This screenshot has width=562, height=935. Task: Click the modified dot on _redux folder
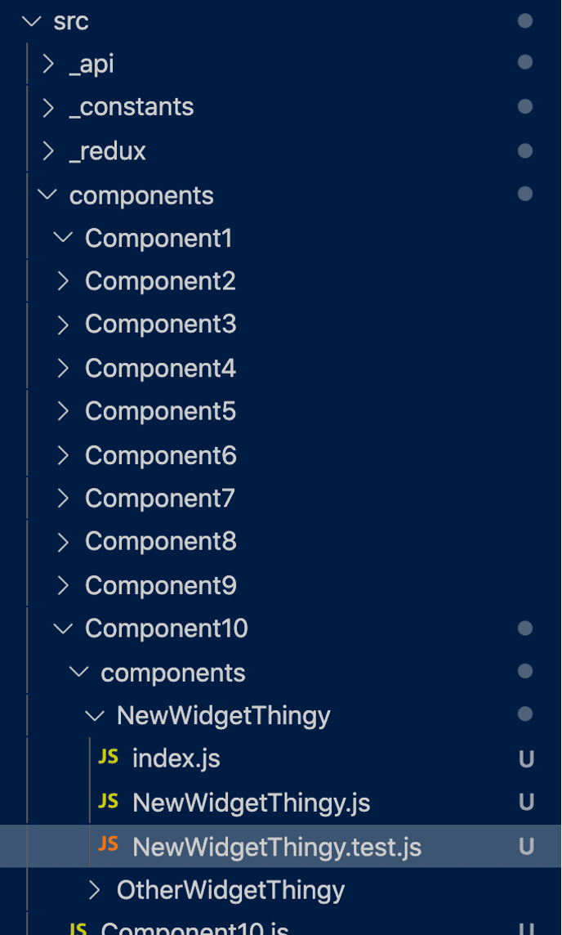click(525, 151)
